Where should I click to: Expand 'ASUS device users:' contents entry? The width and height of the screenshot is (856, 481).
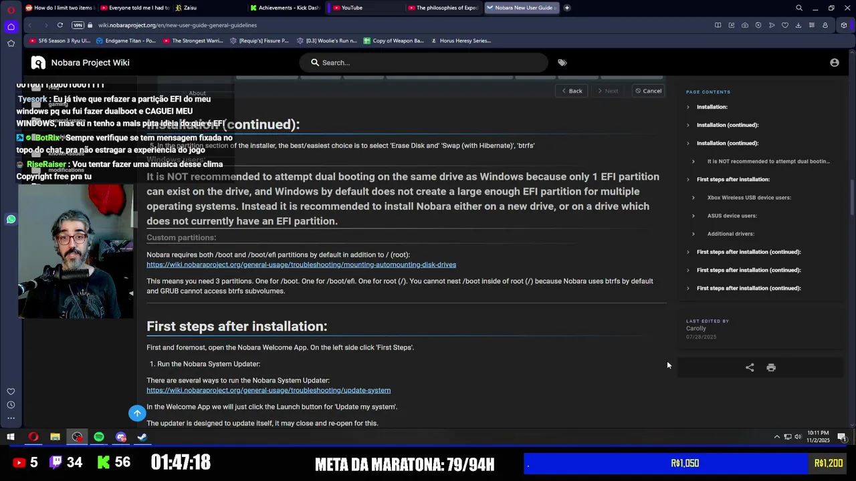pyautogui.click(x=693, y=216)
